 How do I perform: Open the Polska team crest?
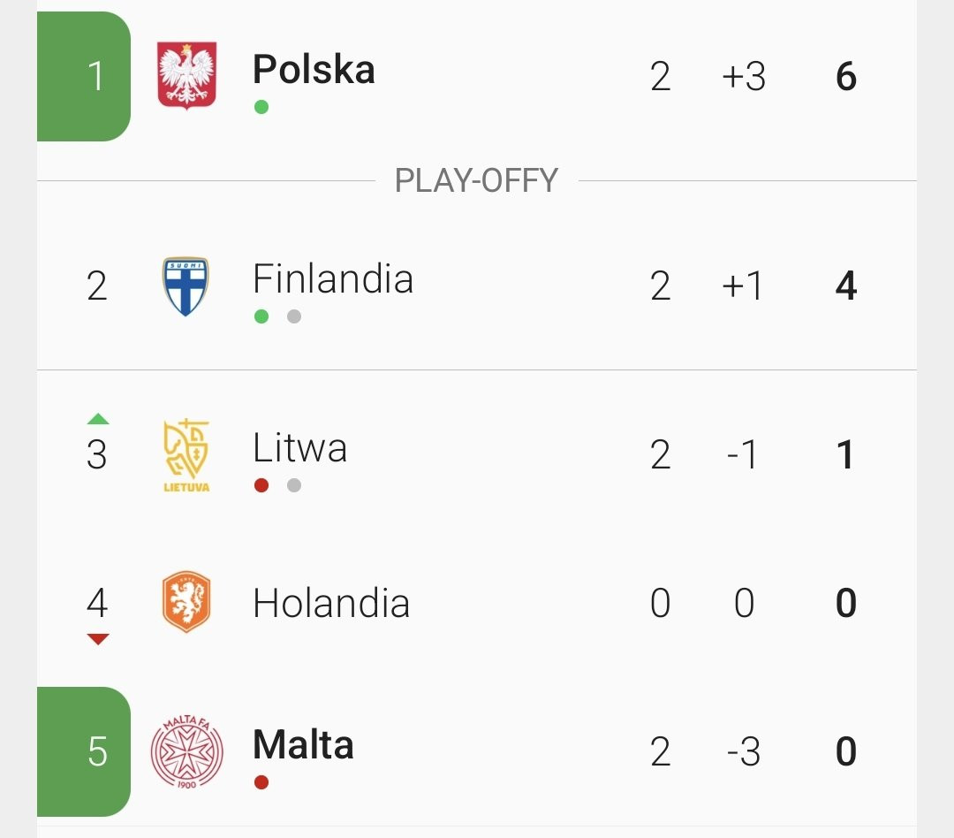[186, 75]
